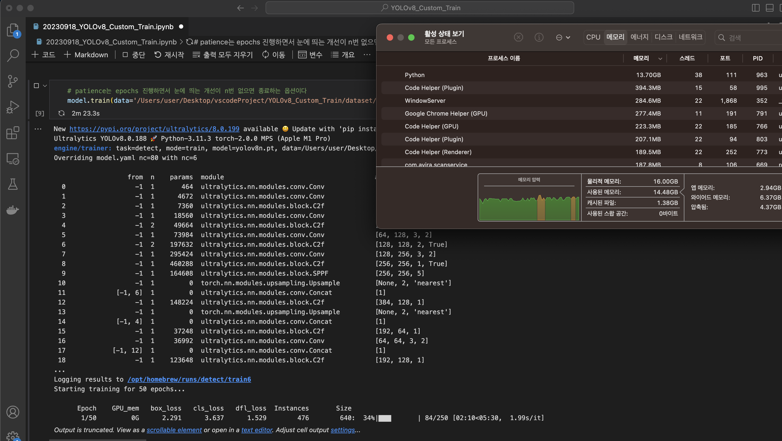Expand the cell run options chevron

(x=45, y=86)
